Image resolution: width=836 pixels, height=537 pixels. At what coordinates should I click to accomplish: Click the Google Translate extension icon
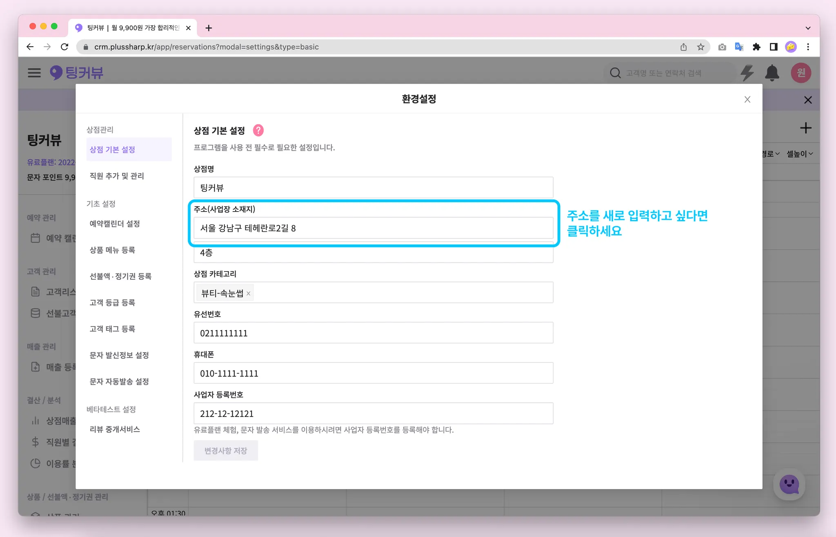[x=739, y=47]
